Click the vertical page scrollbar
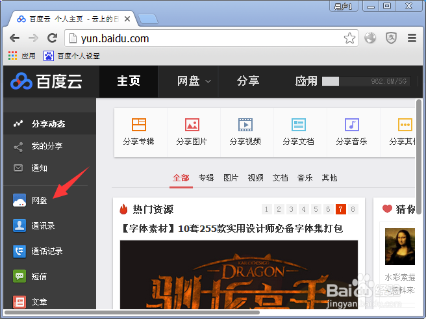 pyautogui.click(x=419, y=157)
